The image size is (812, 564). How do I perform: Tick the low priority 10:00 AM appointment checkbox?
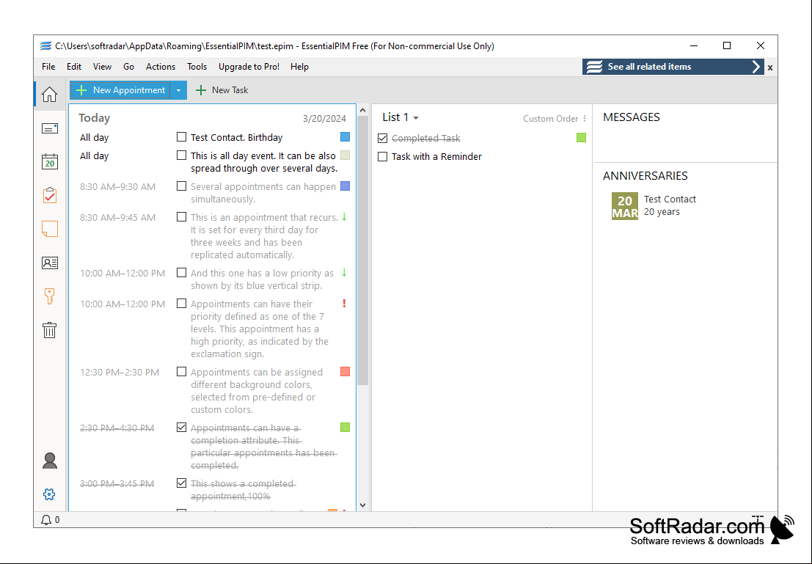tap(181, 272)
